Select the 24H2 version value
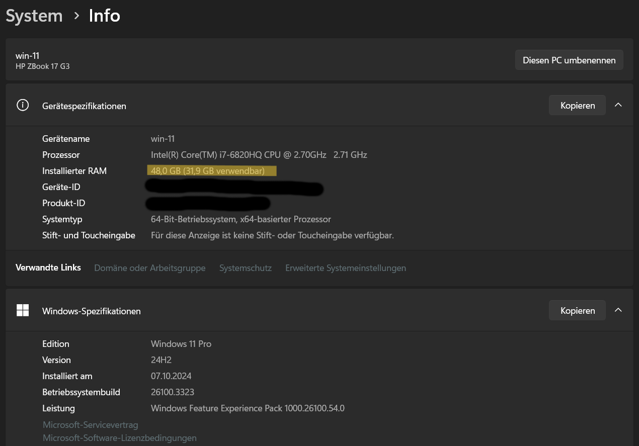The width and height of the screenshot is (639, 446). tap(161, 360)
